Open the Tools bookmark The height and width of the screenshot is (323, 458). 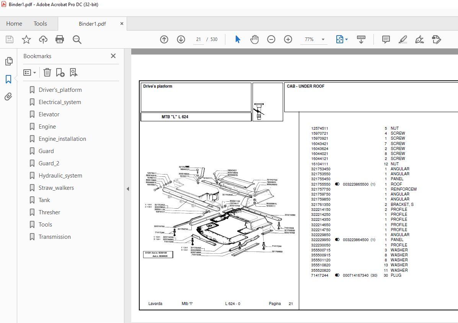tap(45, 225)
